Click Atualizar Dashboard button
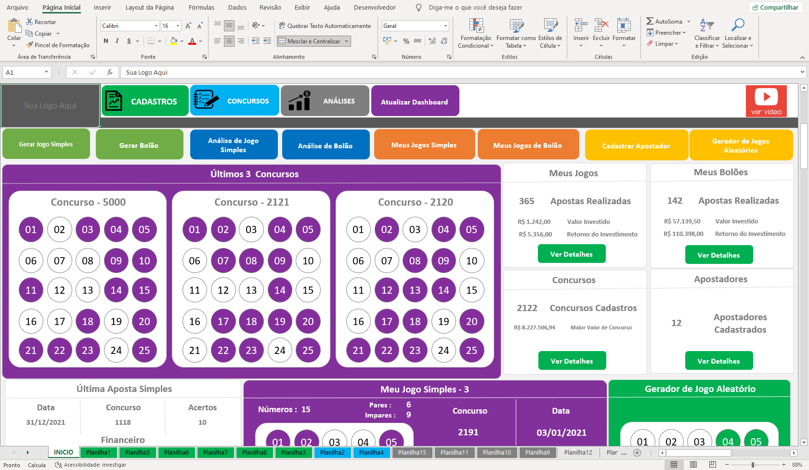 415,101
